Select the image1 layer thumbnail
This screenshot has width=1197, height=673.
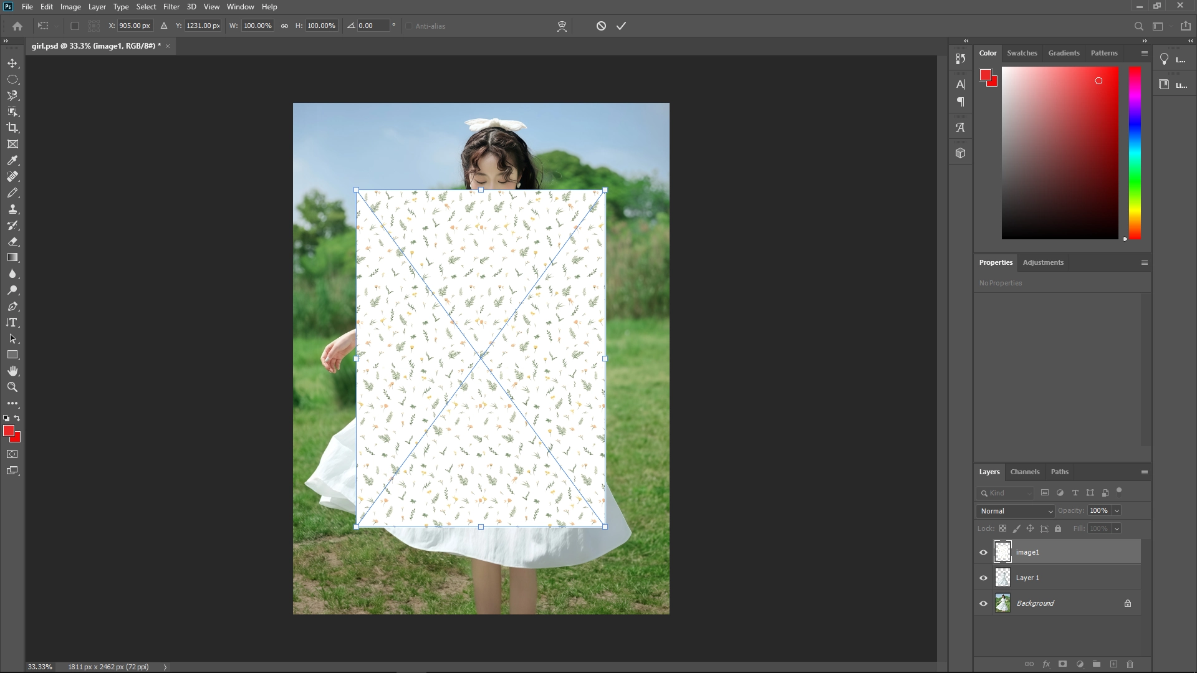tap(1002, 551)
